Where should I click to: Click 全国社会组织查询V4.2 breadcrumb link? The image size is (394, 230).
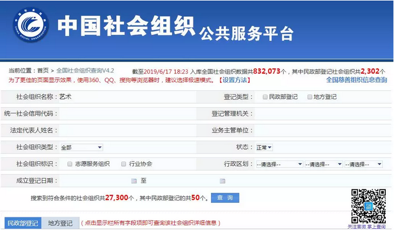pos(85,71)
